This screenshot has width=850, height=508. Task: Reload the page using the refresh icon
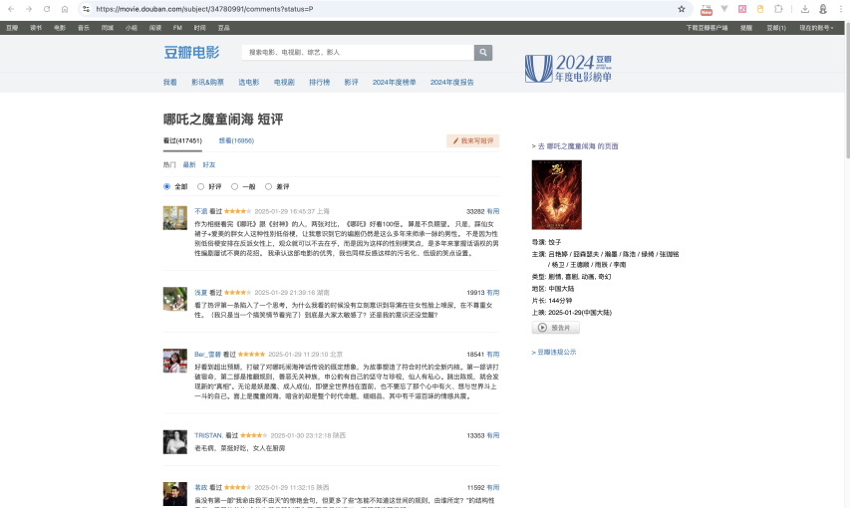click(x=46, y=9)
